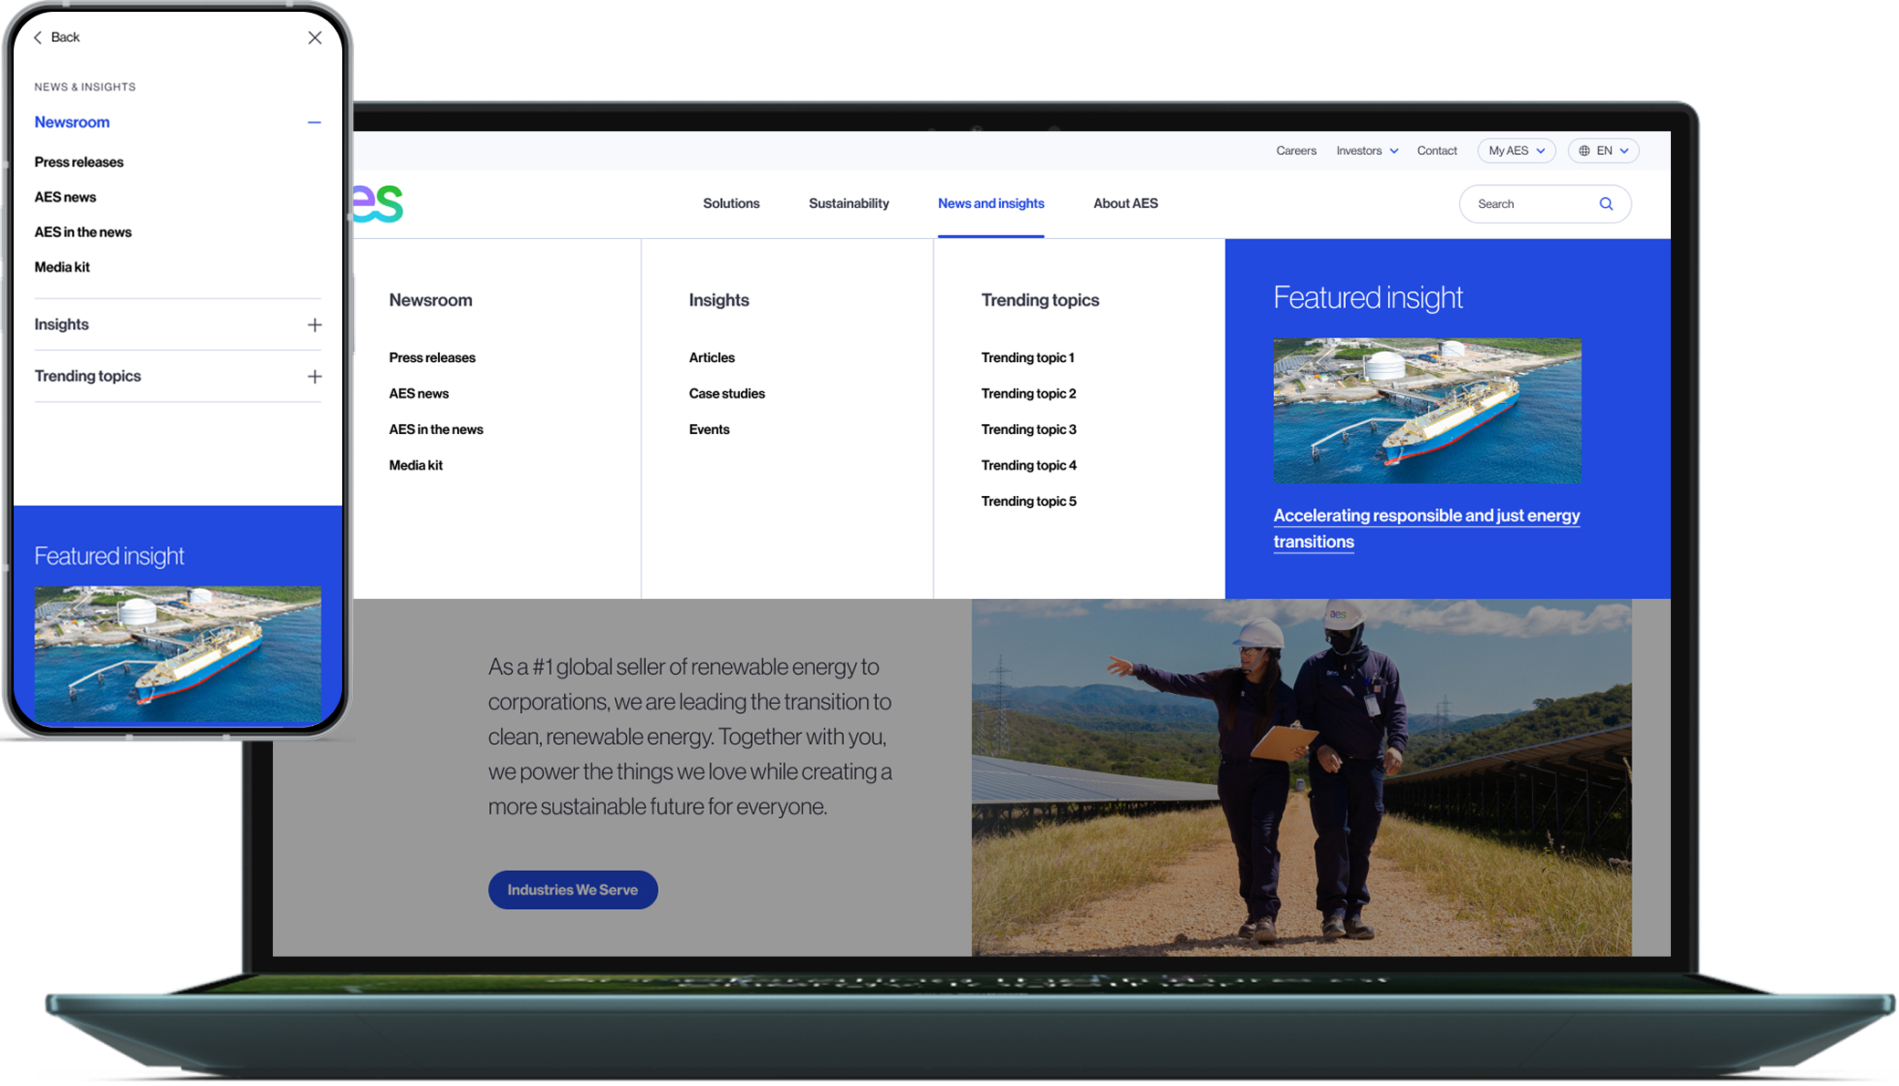The image size is (1899, 1086).
Task: Expand Insights section on phone menu
Action: click(314, 325)
